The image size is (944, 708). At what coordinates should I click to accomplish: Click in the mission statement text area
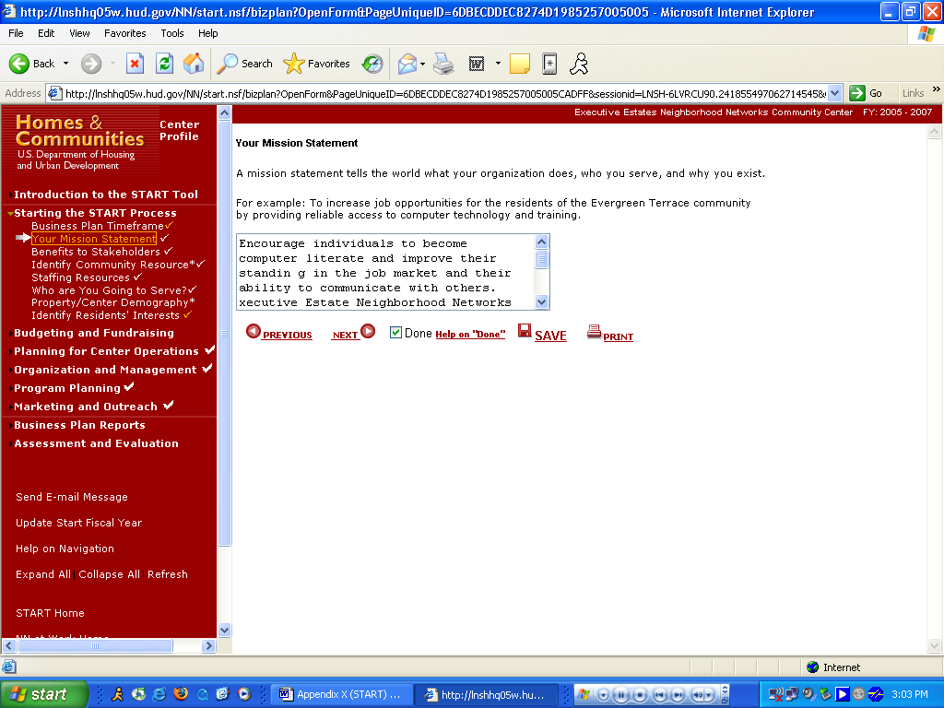(x=386, y=272)
